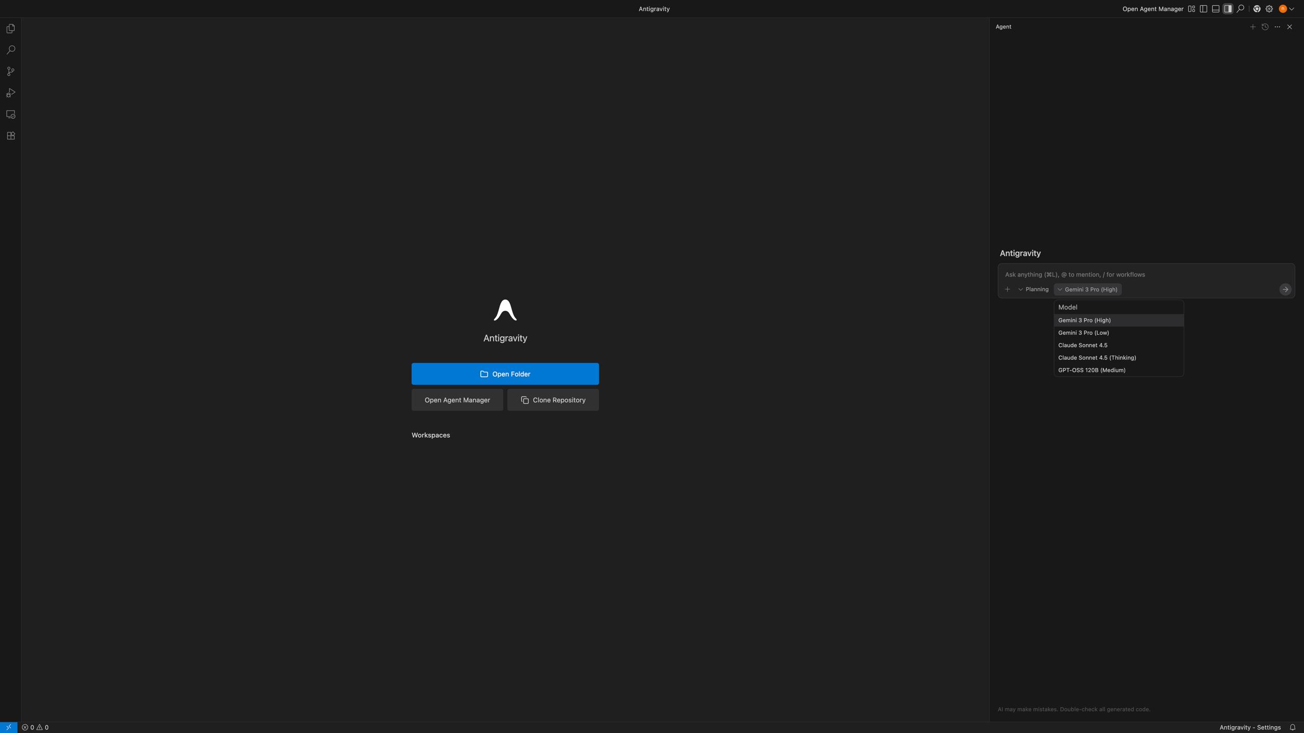Start a new agent conversation with plus icon
Screen dimensions: 1304x733
coord(1253,27)
